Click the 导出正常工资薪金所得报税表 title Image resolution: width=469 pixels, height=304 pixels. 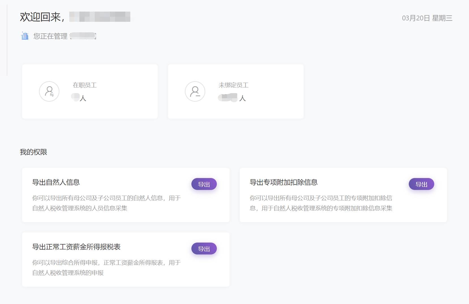[x=76, y=247]
